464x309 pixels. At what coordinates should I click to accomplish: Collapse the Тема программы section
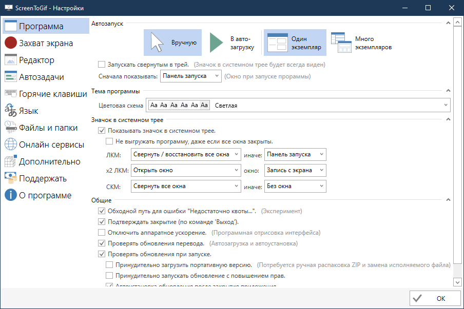pos(448,91)
